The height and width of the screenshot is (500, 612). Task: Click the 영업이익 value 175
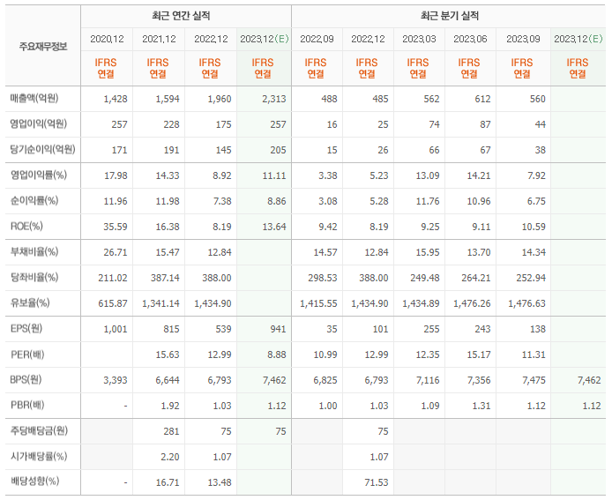(x=223, y=124)
